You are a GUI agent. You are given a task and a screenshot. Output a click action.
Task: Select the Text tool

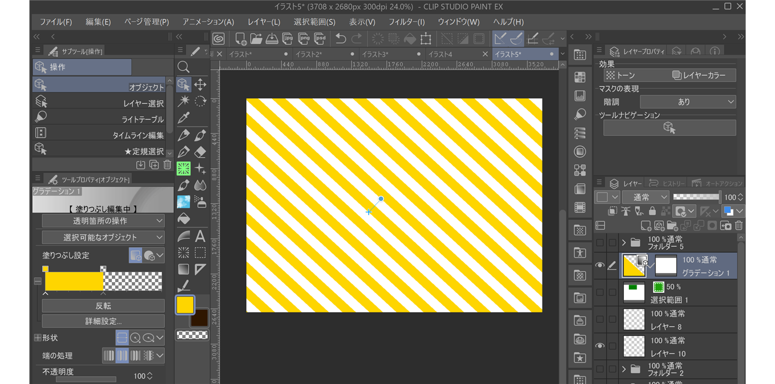click(x=200, y=236)
